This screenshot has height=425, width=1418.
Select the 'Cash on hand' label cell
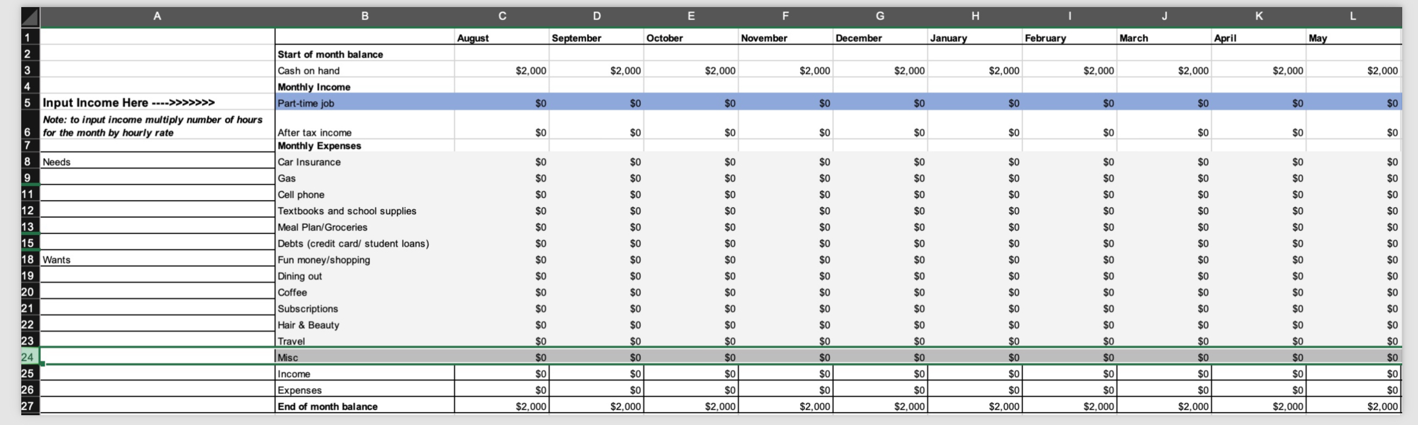pyautogui.click(x=364, y=70)
